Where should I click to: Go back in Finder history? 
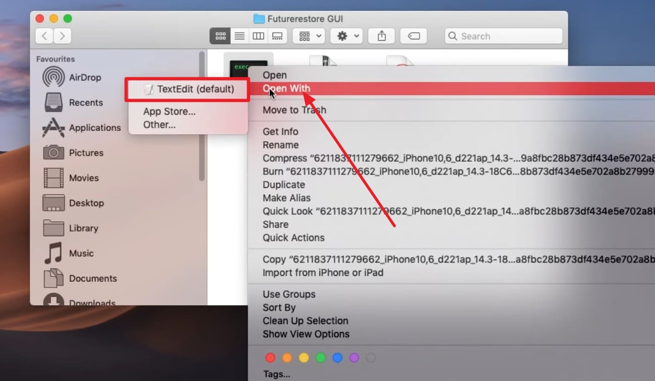pos(45,36)
